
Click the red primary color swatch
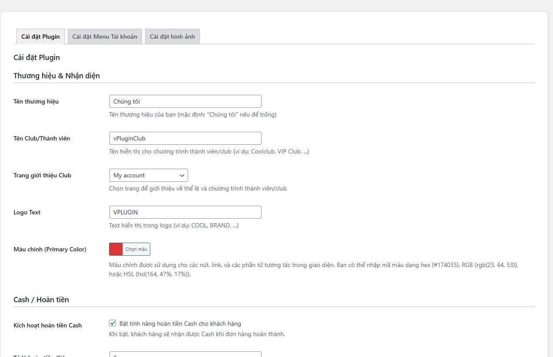(x=116, y=249)
